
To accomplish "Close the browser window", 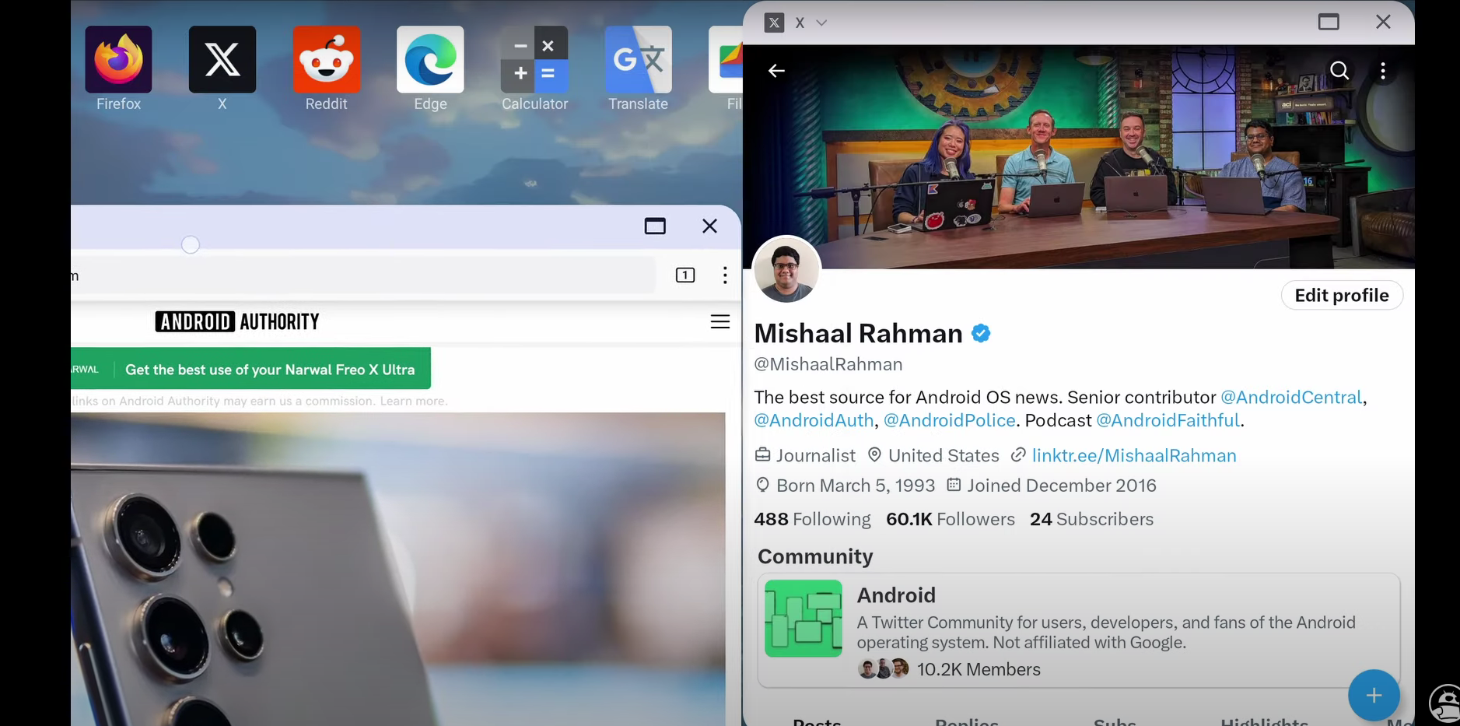I will pos(709,226).
